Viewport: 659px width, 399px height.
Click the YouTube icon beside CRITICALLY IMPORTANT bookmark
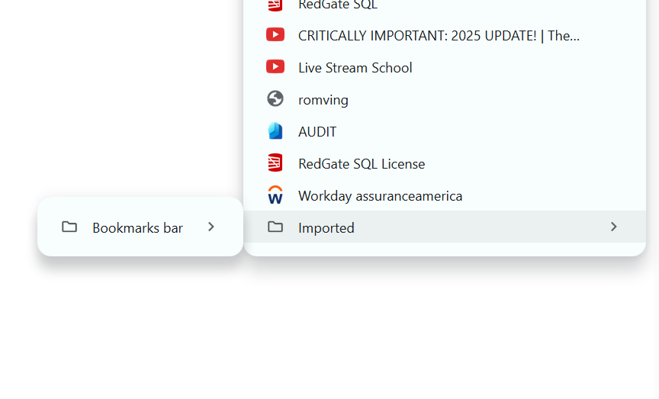[275, 35]
